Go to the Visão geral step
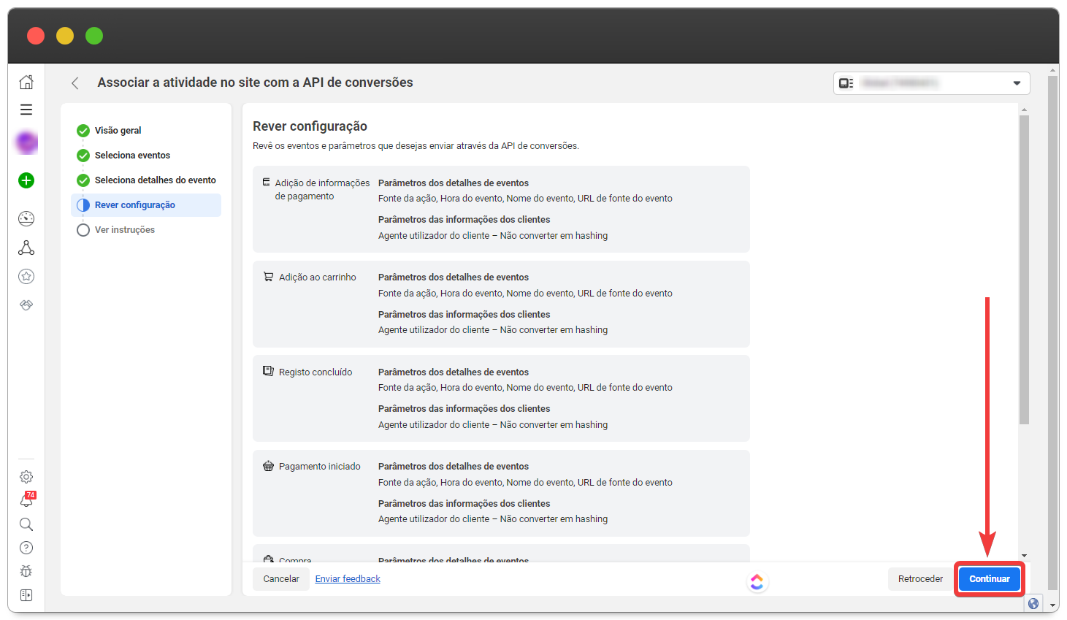Viewport: 1067px width, 620px height. pyautogui.click(x=118, y=131)
